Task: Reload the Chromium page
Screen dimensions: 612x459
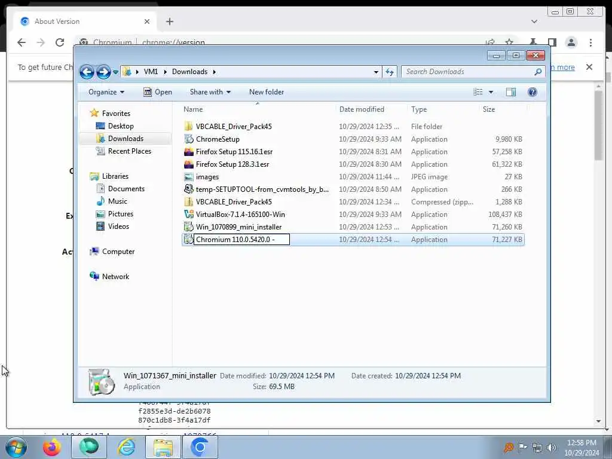Action: [x=60, y=42]
